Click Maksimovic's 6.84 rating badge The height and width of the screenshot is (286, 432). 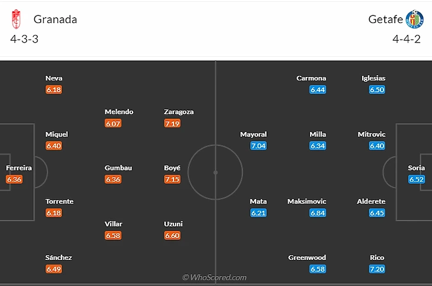318,213
